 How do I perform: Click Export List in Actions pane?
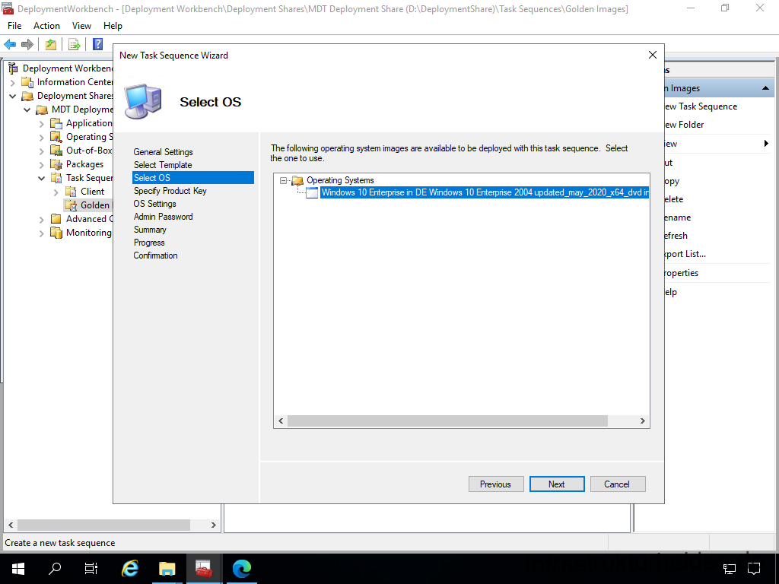click(685, 254)
